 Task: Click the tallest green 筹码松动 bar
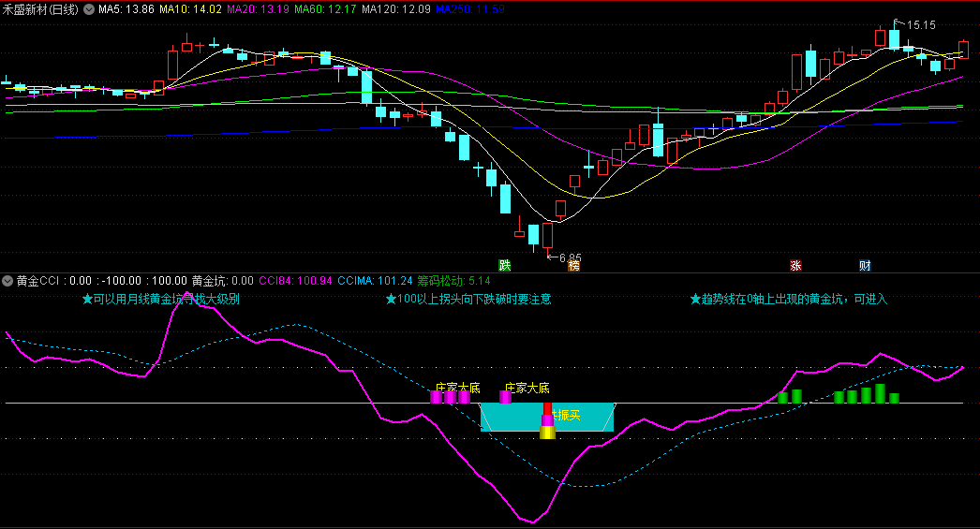click(880, 393)
